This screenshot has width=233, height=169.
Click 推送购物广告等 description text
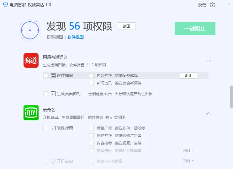point(128,135)
